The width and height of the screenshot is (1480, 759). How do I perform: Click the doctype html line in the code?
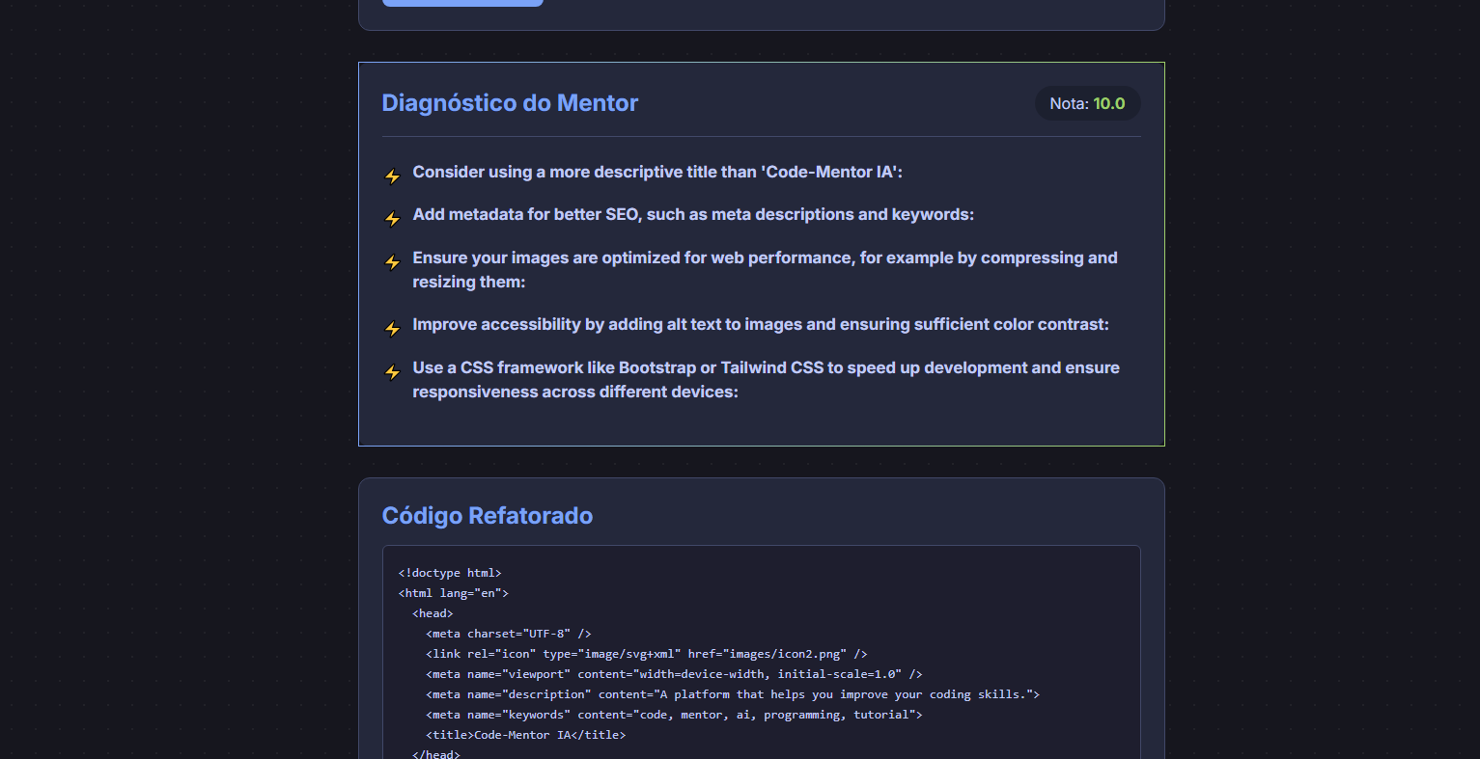tap(450, 573)
